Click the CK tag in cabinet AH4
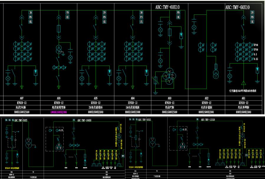Viewport: 265px width, 179px height. coord(141,22)
